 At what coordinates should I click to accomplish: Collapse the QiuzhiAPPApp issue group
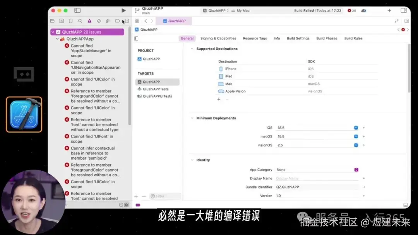coord(57,39)
